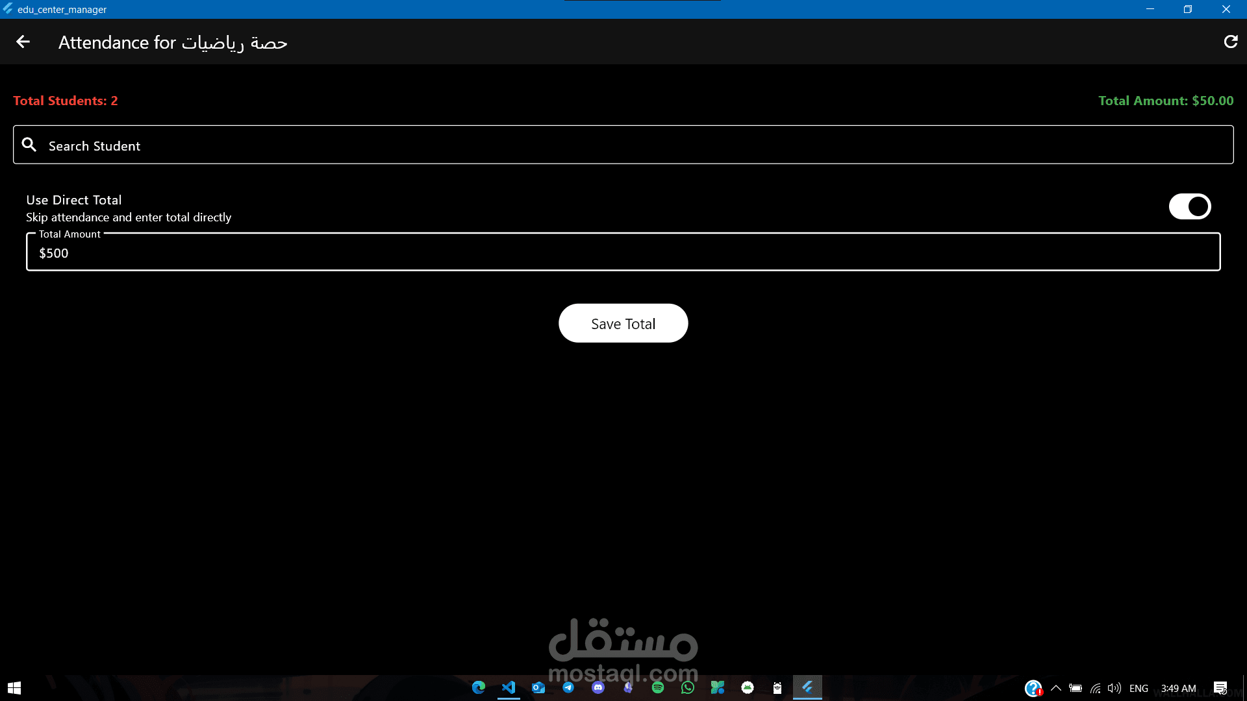Switch ENG input language indicator
The height and width of the screenshot is (701, 1247).
(1139, 688)
